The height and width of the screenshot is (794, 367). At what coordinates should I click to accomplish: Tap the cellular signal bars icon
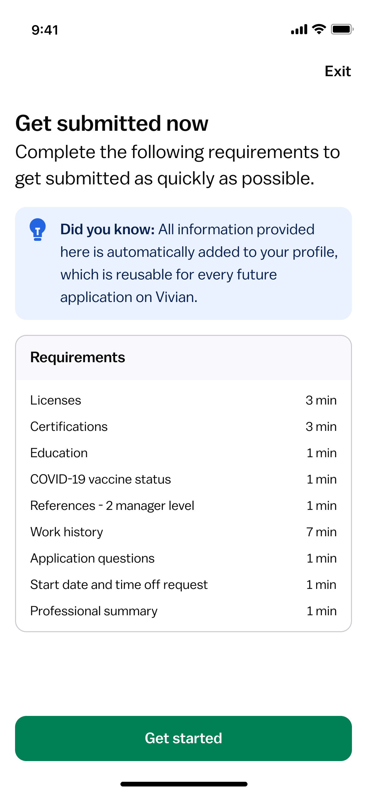[x=299, y=29]
